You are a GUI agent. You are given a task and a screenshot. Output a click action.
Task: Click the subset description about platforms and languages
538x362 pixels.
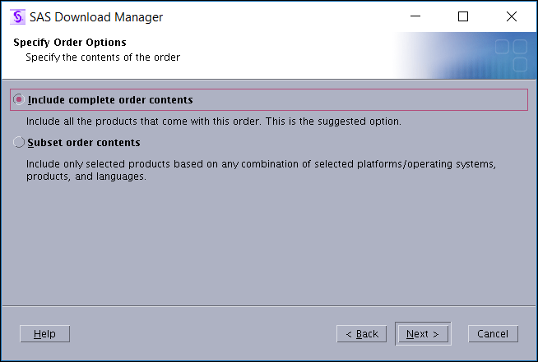click(x=261, y=170)
